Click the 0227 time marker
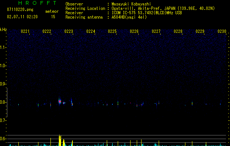The image size is (230, 146). [156, 31]
